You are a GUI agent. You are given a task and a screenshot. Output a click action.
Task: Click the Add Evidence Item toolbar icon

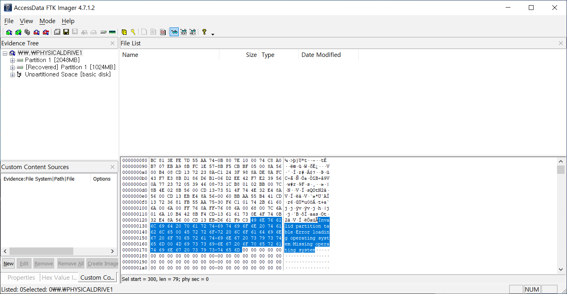[9, 32]
